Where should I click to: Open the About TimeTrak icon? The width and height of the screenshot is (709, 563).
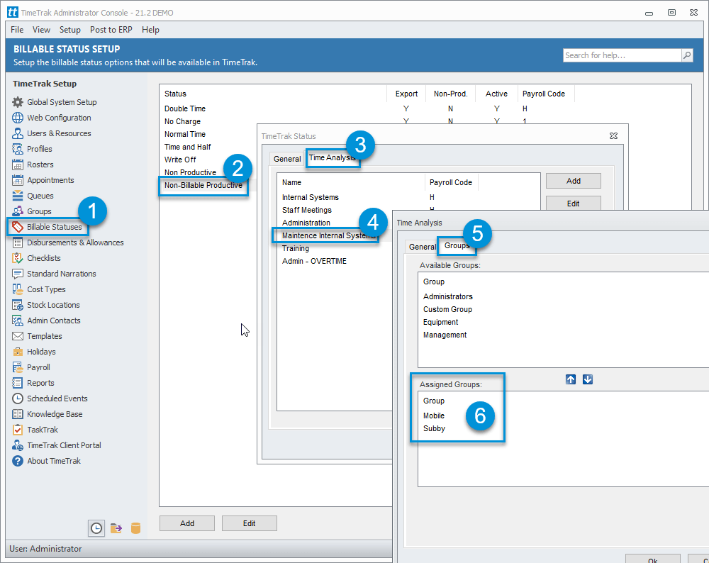(x=18, y=460)
